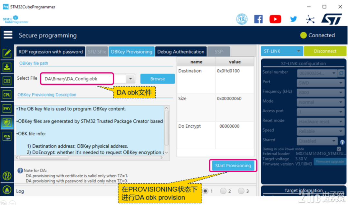The image size is (348, 205).
Task: Click the STM32CubeProgrammer logo
Action: coord(15,19)
